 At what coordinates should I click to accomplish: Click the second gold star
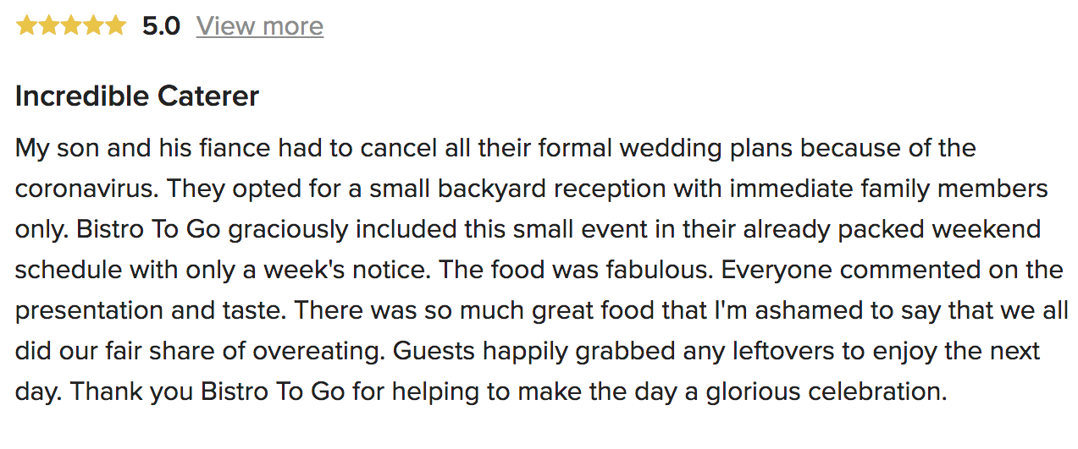[x=49, y=26]
